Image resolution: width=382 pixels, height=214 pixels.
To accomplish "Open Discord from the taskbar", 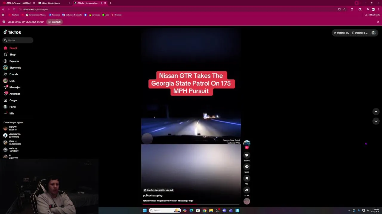I will [224, 210].
